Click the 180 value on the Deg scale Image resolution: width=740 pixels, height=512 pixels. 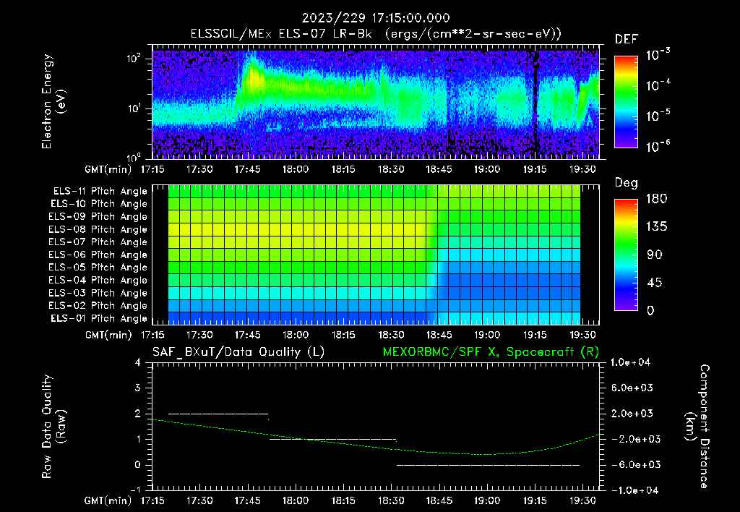(656, 199)
